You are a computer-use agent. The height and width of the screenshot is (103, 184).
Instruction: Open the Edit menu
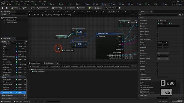11,1
